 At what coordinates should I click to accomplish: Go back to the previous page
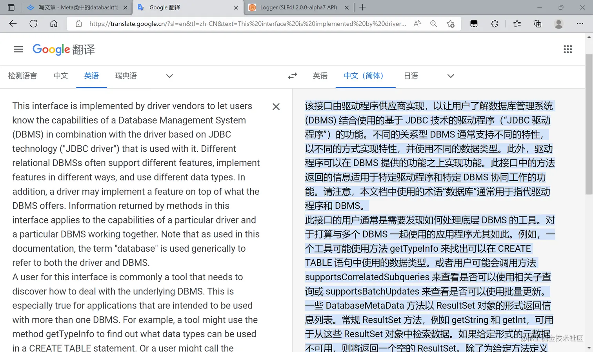point(13,24)
